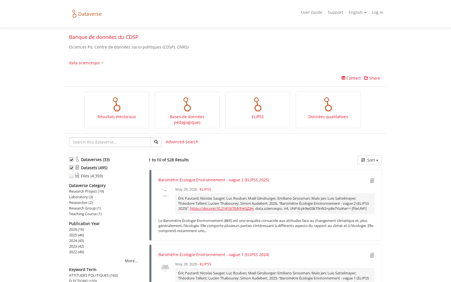
Task: Click the Files facet icon
Action: (x=77, y=176)
